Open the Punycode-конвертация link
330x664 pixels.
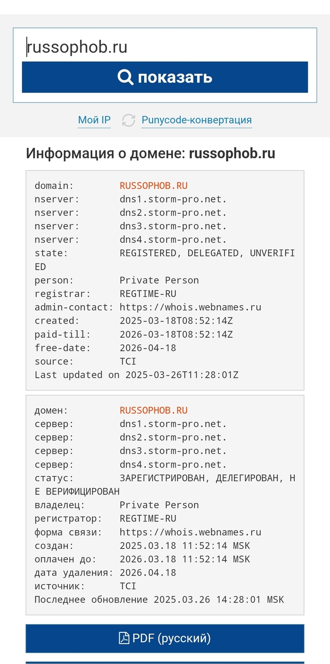197,120
